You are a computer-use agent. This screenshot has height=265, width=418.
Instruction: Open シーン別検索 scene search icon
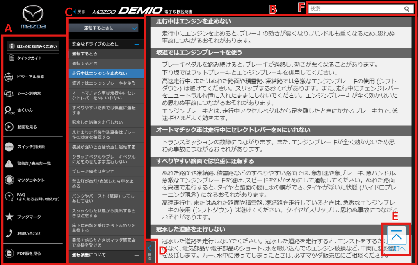9,94
